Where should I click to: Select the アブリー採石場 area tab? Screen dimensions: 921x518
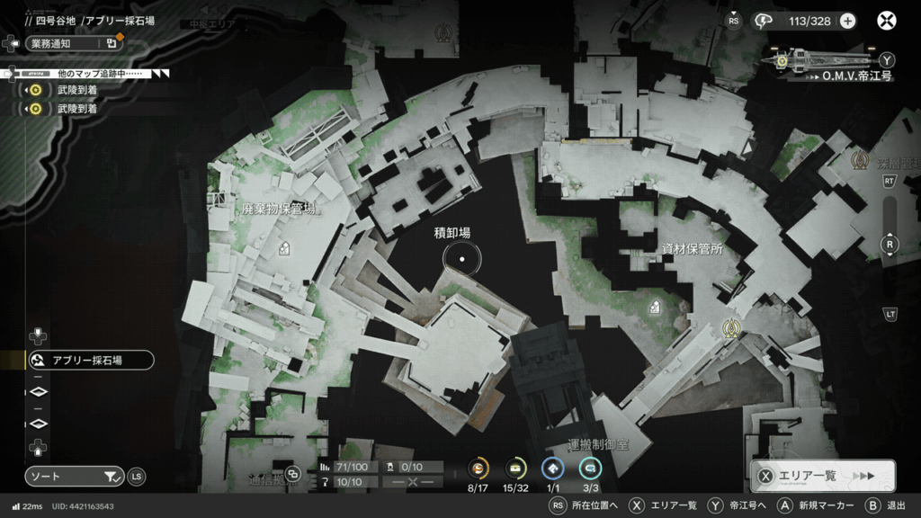[88, 361]
